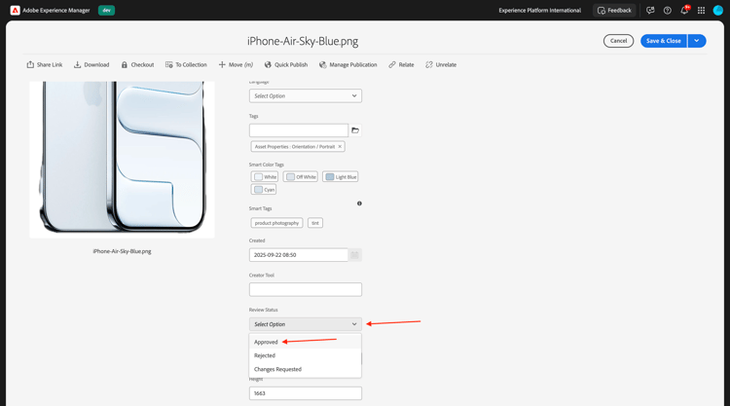
Task: Click the product photography smart tag
Action: (x=276, y=223)
